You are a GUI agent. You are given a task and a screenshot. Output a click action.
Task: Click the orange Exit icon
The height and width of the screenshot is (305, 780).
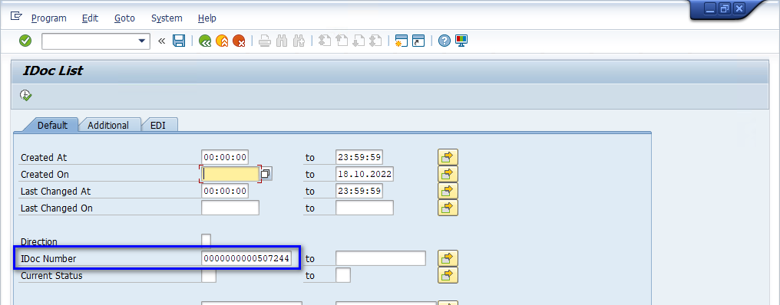[222, 41]
